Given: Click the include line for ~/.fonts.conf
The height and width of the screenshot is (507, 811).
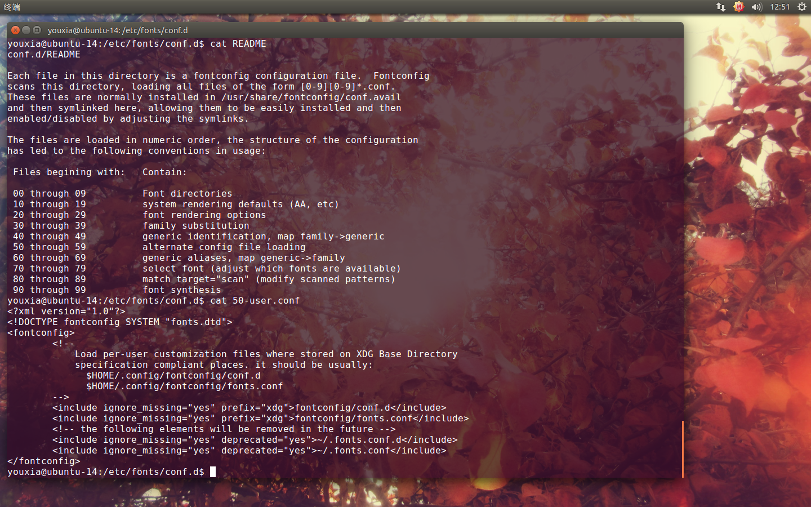Looking at the screenshot, I should point(249,450).
